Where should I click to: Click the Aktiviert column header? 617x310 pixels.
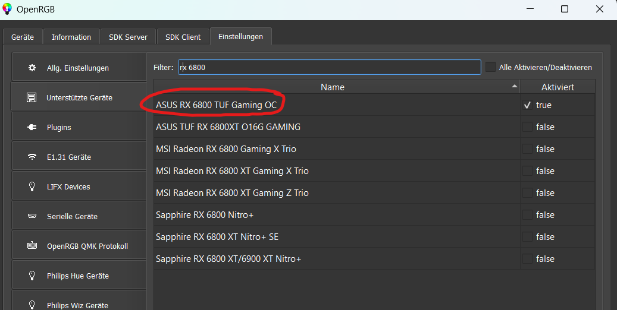coord(558,87)
